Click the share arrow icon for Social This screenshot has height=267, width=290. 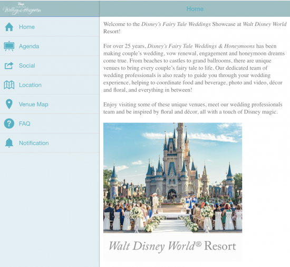click(9, 65)
